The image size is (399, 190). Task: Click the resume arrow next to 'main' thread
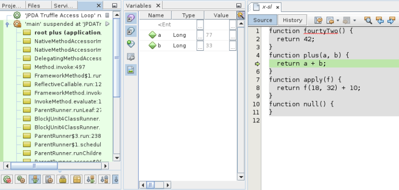pyautogui.click(x=107, y=24)
